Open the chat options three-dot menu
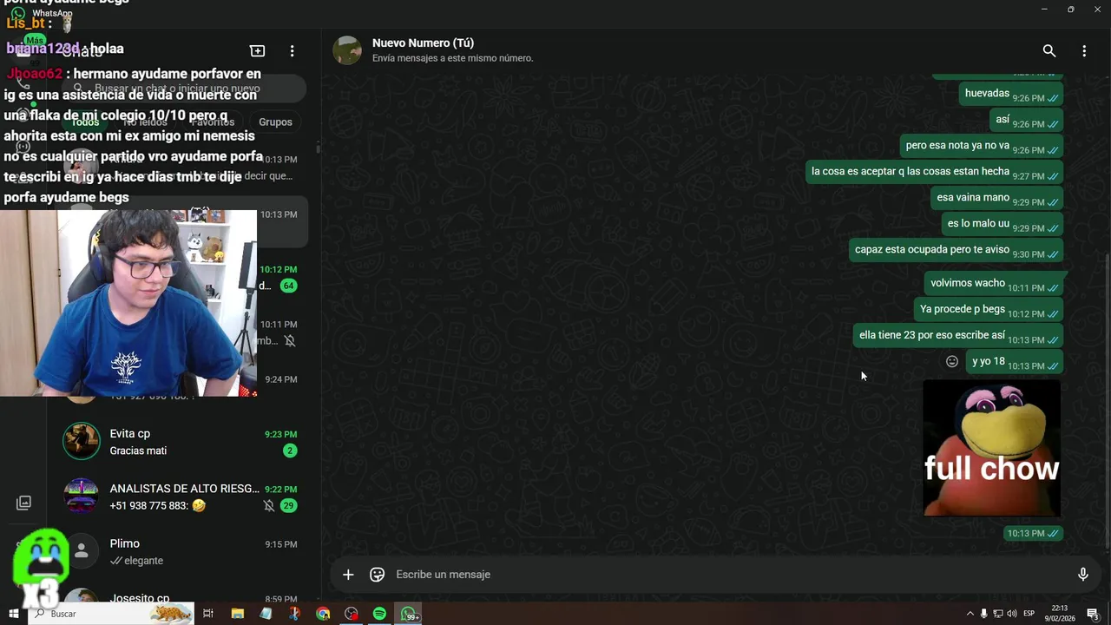Screen dimensions: 1111x625 1084,51
